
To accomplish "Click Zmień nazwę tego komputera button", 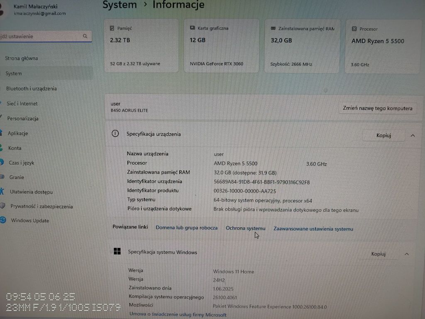I will (378, 108).
